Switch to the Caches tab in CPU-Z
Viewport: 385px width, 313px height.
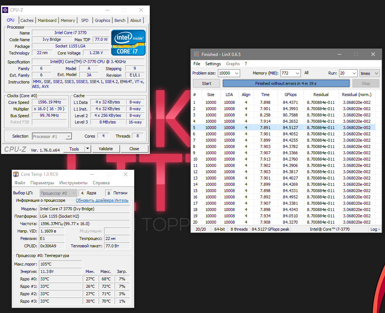(27, 20)
